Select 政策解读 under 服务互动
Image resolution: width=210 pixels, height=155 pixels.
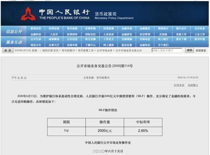coord(54,39)
